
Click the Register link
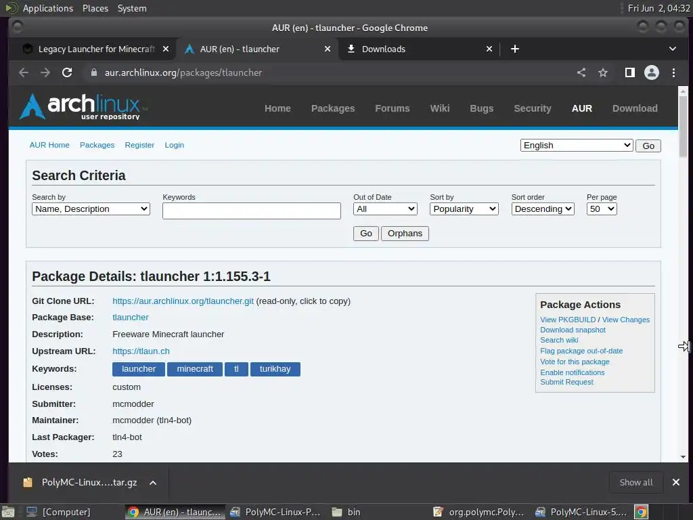pyautogui.click(x=139, y=145)
